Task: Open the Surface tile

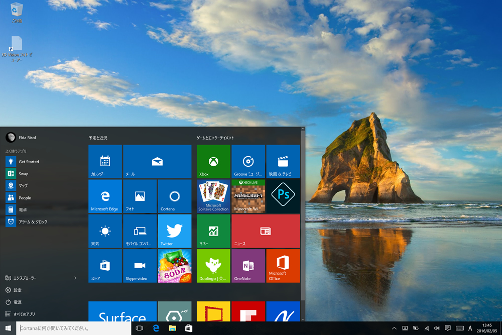Action: (x=122, y=311)
